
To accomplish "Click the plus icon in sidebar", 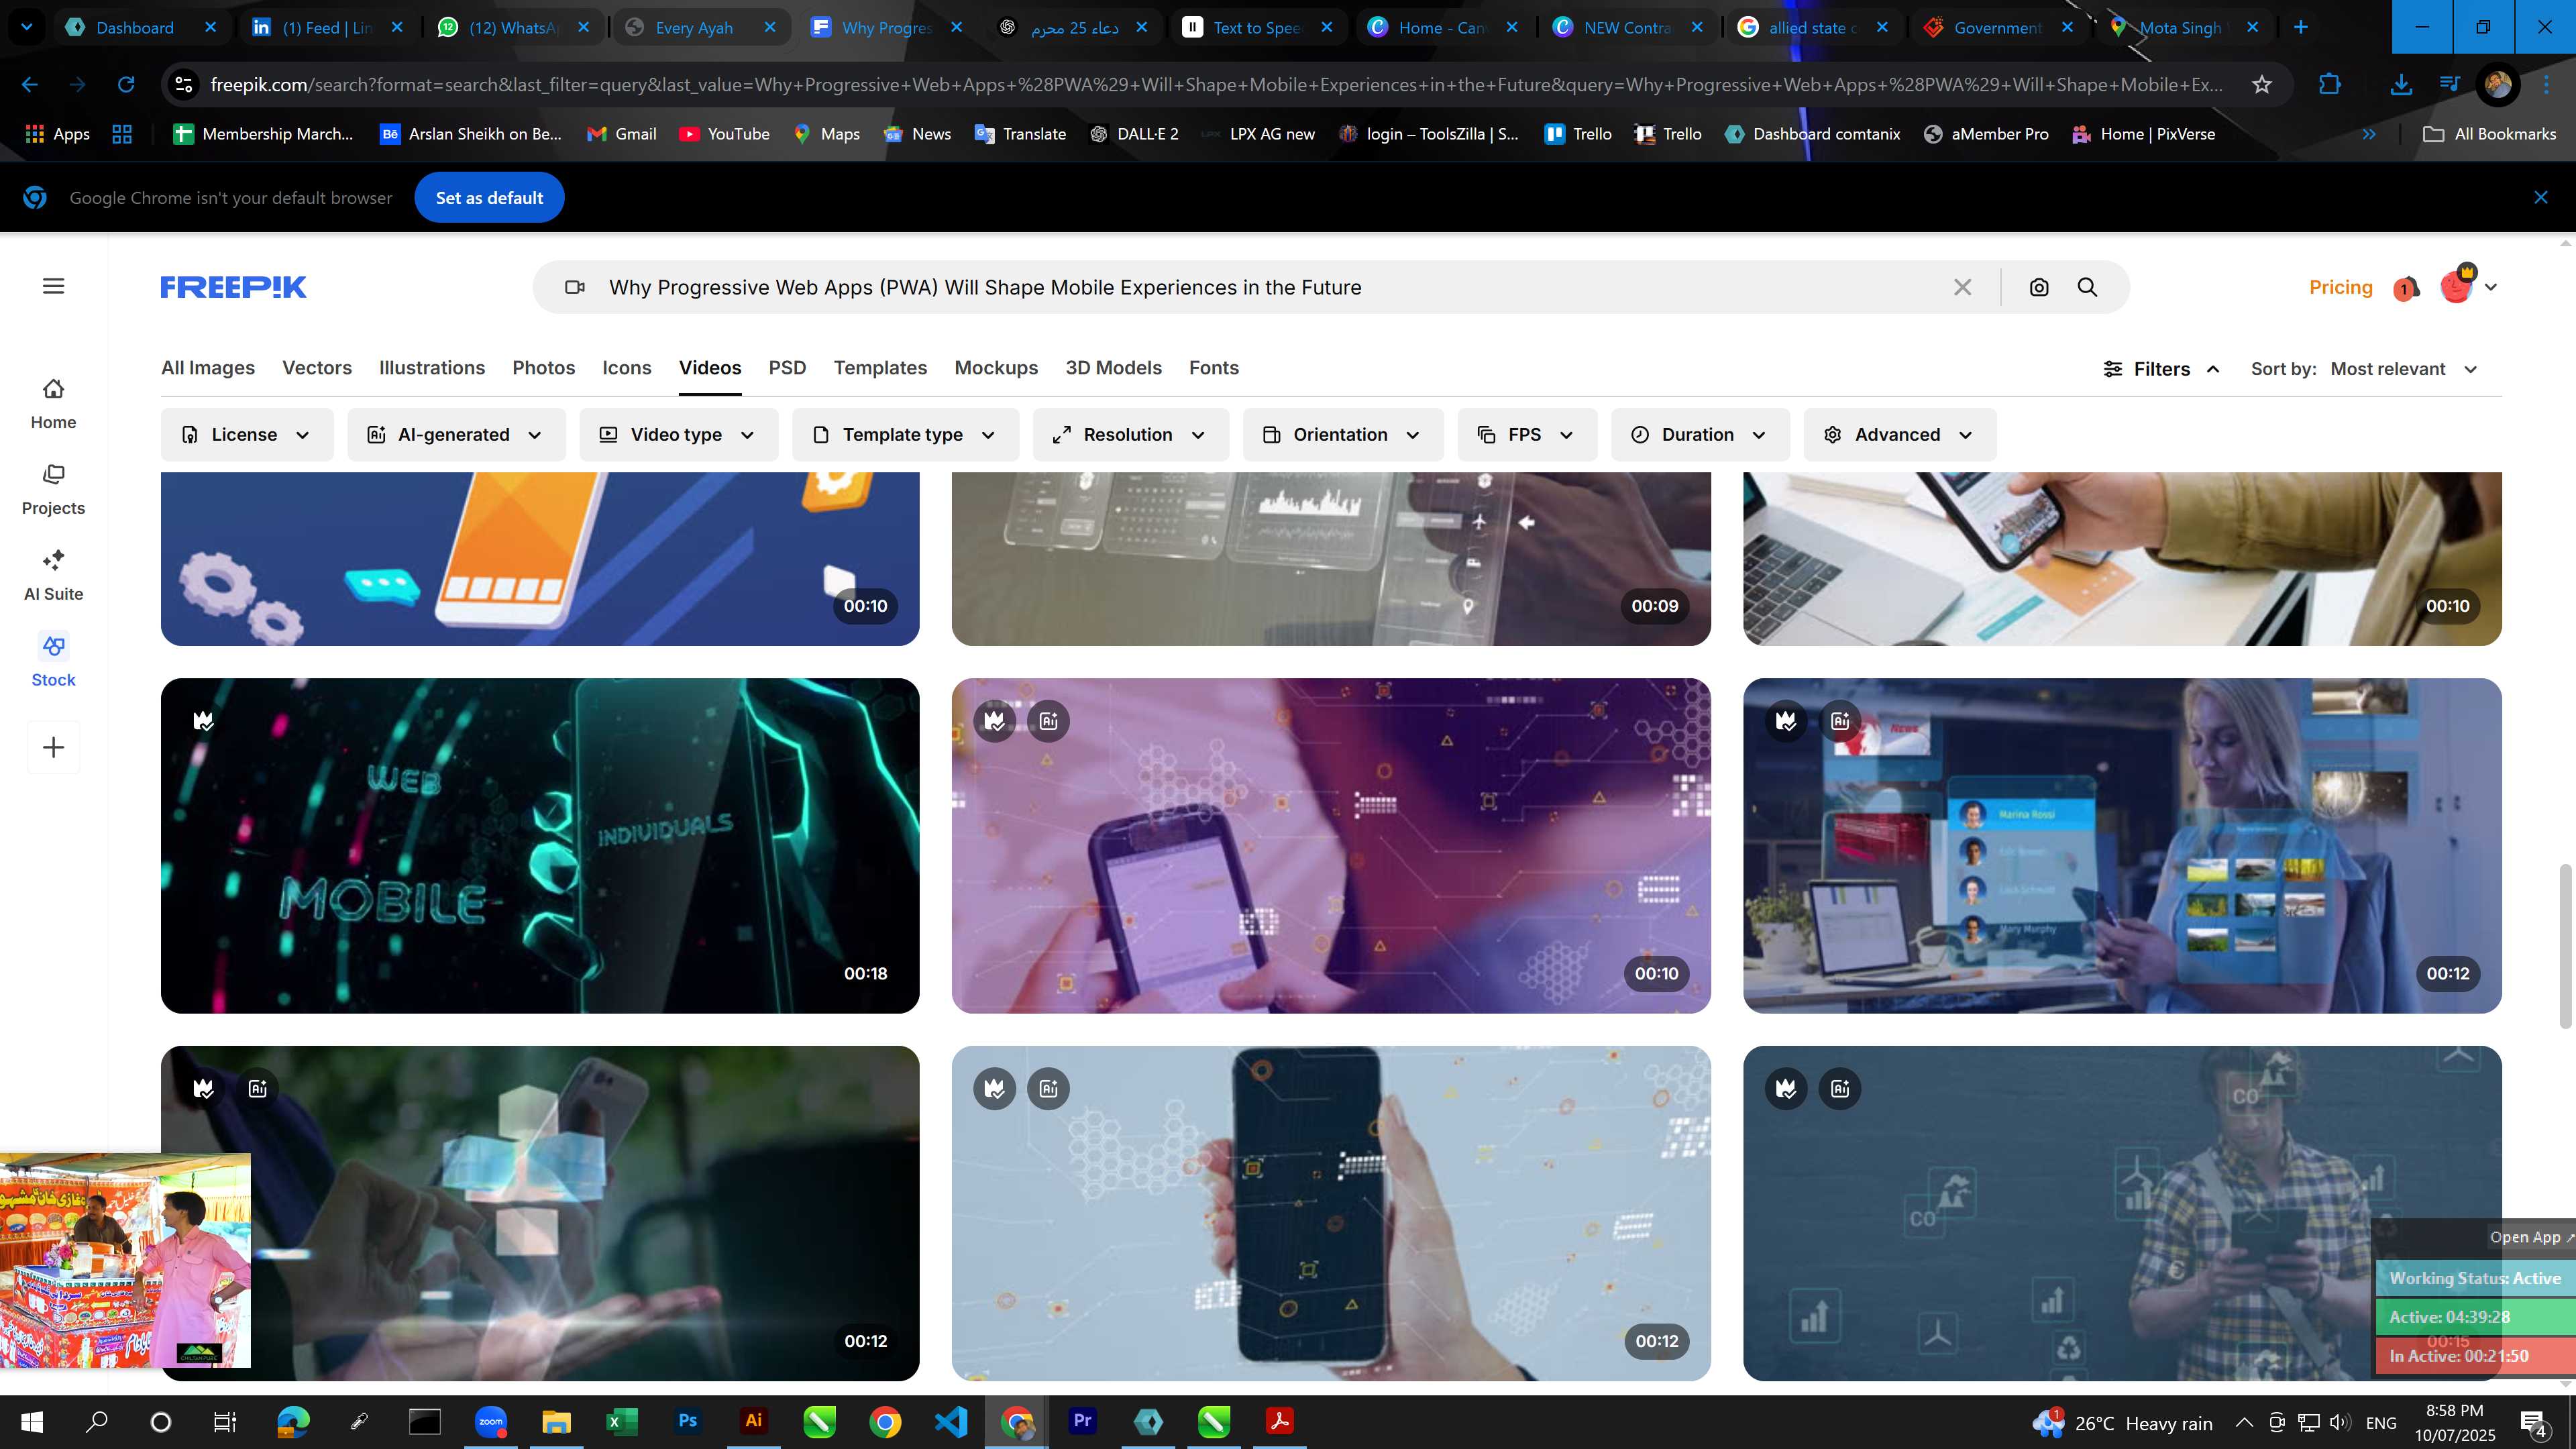I will point(54,747).
